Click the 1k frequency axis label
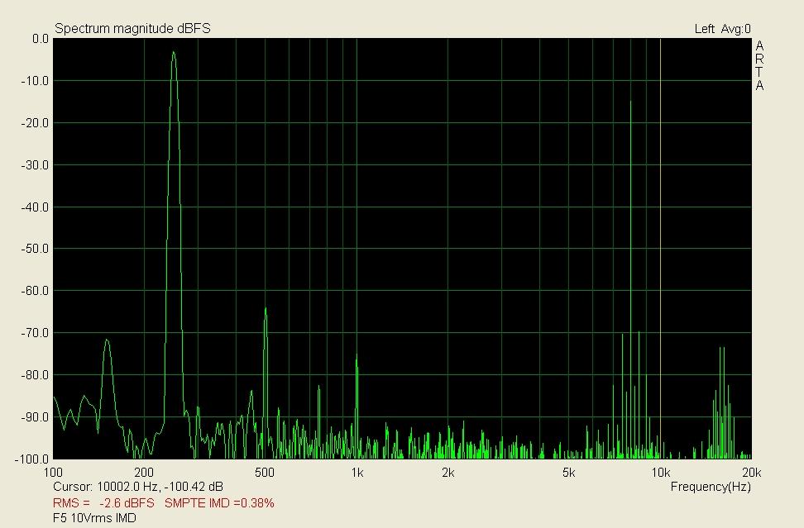Image resolution: width=804 pixels, height=528 pixels. pos(357,473)
